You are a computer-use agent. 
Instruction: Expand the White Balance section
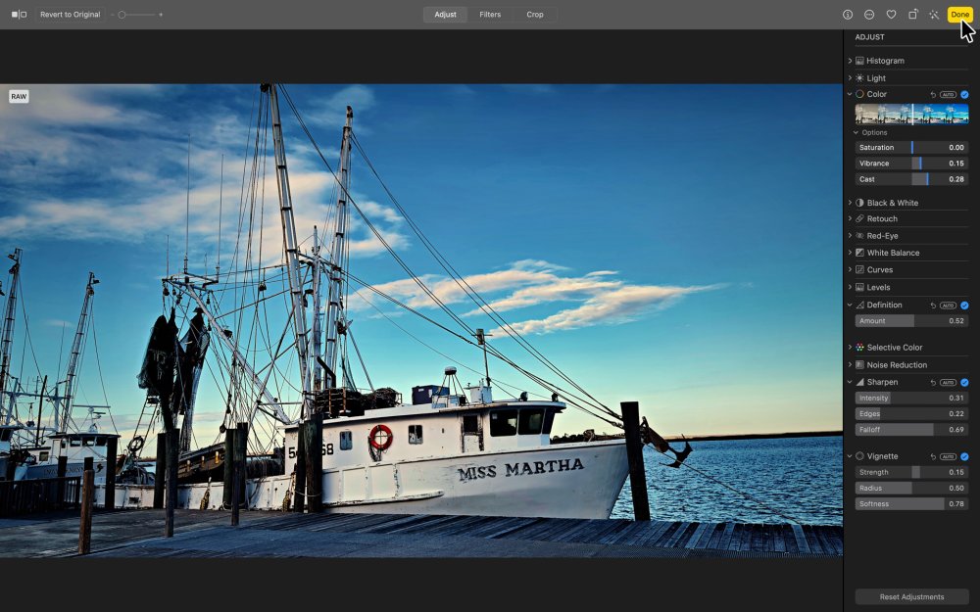pos(850,253)
